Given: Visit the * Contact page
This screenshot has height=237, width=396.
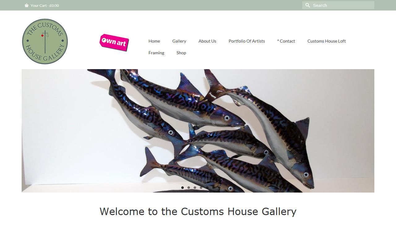Looking at the screenshot, I should pyautogui.click(x=286, y=41).
